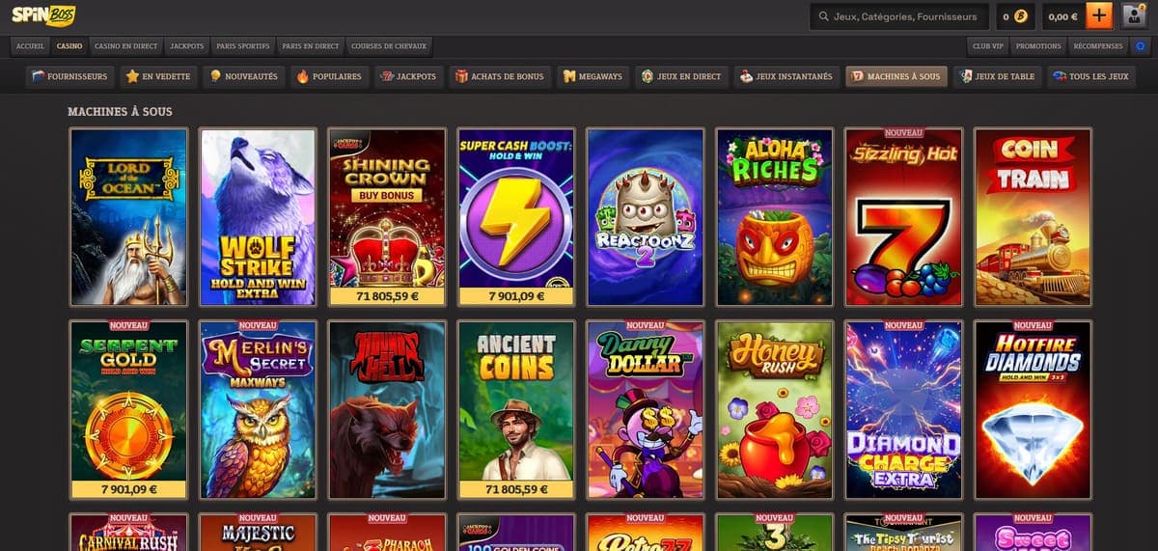Open Club VIP page
This screenshot has width=1158, height=551.
pyautogui.click(x=987, y=45)
